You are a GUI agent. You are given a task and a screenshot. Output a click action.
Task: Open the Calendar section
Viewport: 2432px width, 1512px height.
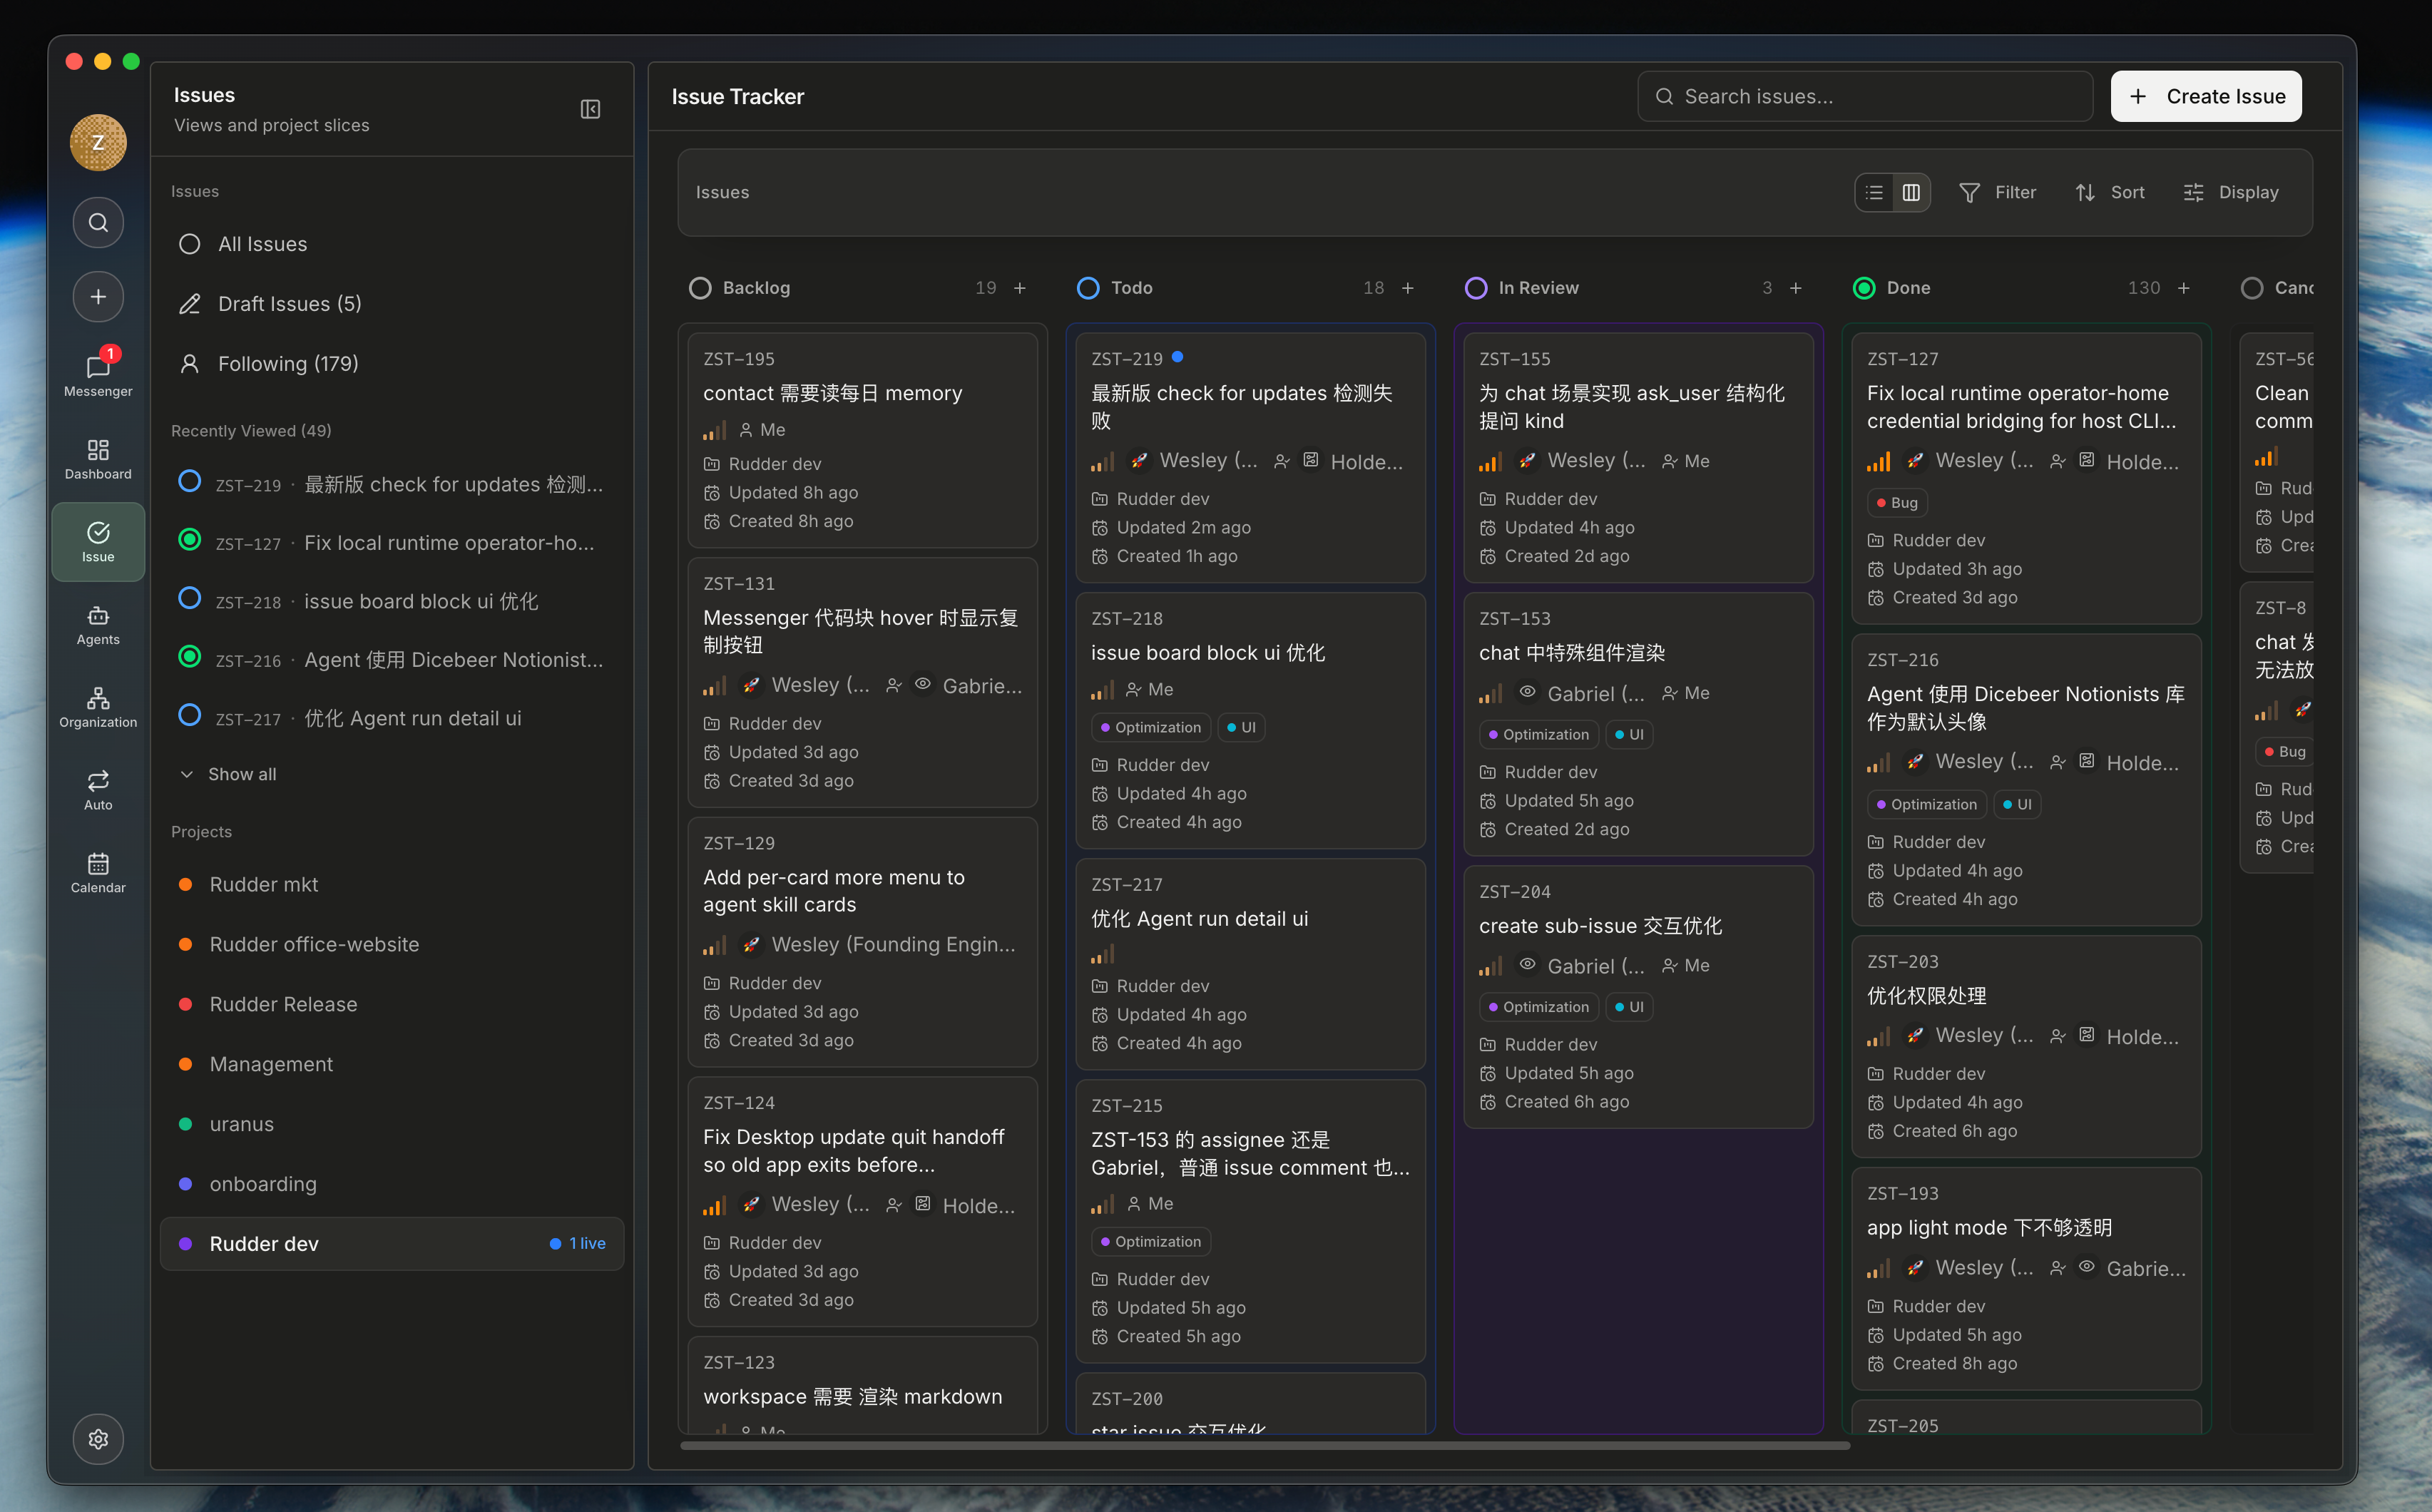pos(98,873)
